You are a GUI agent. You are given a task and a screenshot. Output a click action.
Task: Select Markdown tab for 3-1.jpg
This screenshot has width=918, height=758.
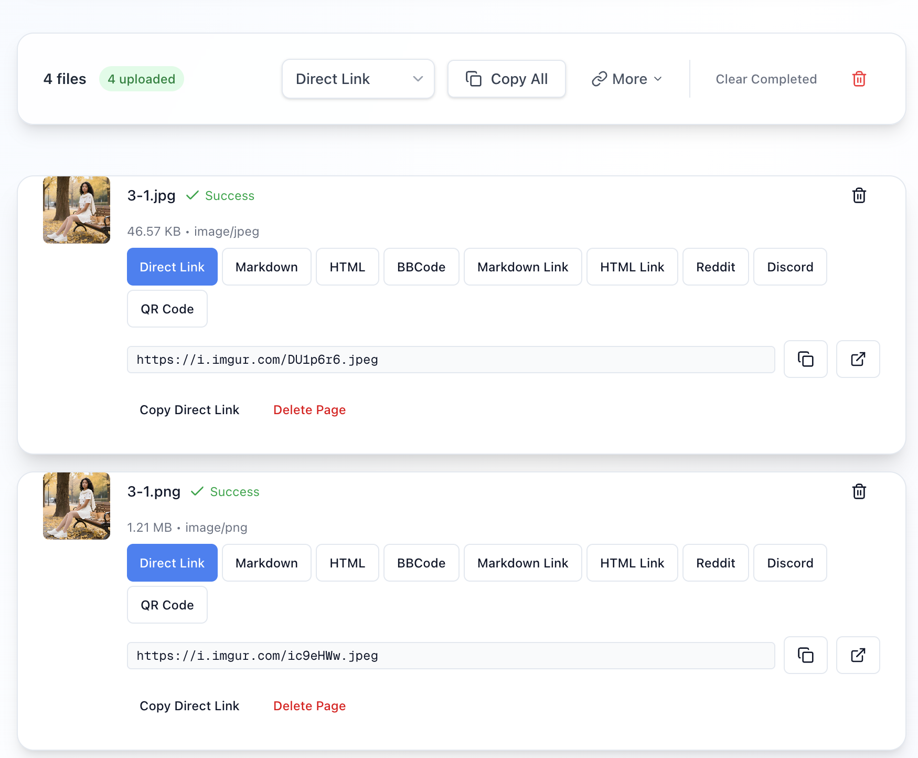[x=266, y=267]
